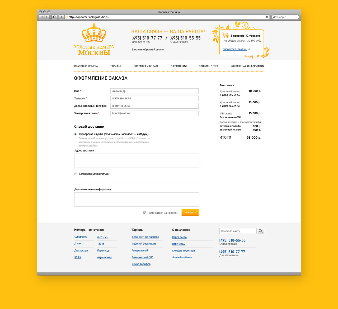Click the shopping cart icon
Image resolution: width=338 pixels, height=309 pixels.
(x=226, y=35)
